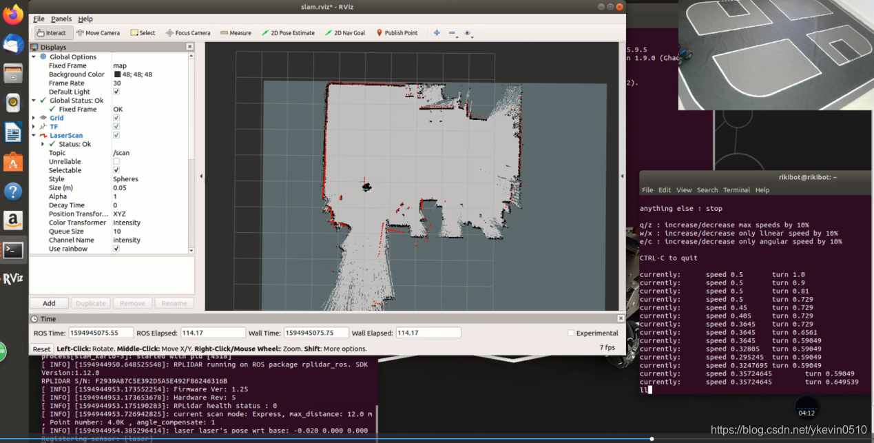Screen dimensions: 874x443
Task: Click the Background Color swatch
Action: tap(117, 74)
